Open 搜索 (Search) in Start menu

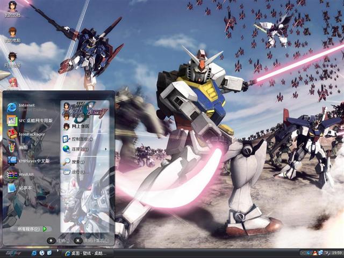[74, 162]
